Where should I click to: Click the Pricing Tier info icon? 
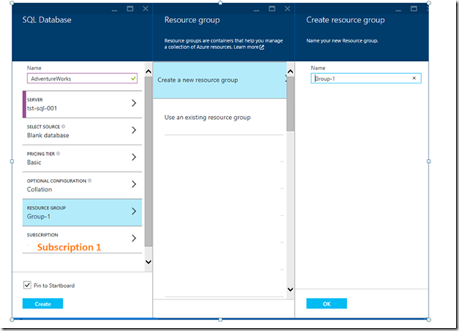tap(58, 154)
